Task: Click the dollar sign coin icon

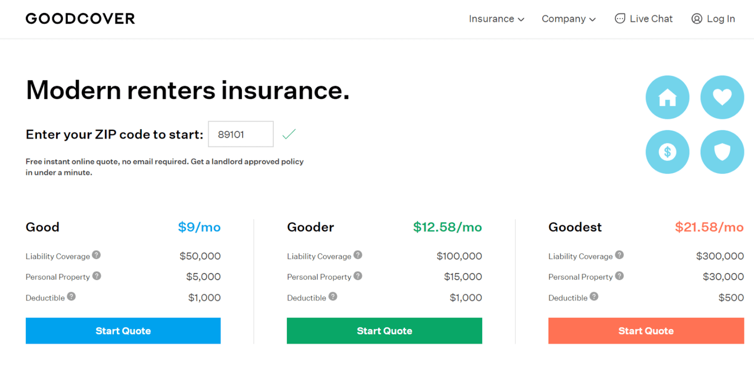Action: pos(667,151)
